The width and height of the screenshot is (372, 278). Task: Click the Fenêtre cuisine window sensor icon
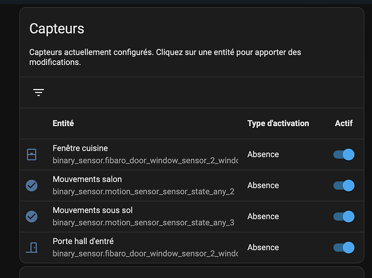(x=32, y=155)
